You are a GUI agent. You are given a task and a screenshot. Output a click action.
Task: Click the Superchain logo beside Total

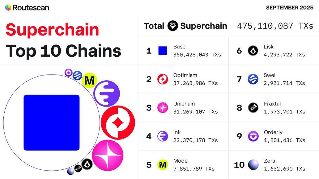click(173, 26)
